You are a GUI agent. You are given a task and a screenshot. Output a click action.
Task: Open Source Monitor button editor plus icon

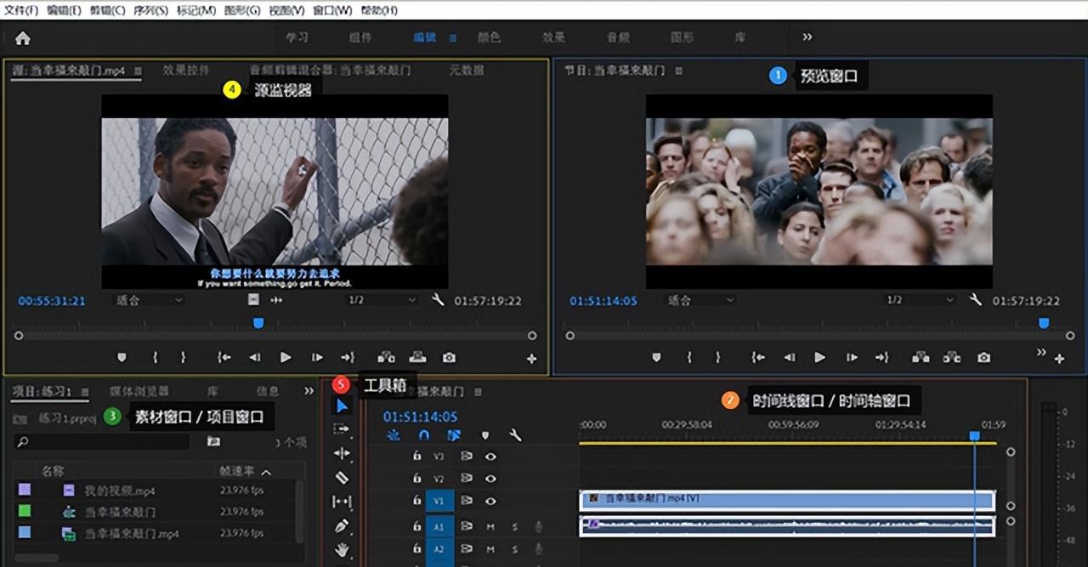[532, 359]
